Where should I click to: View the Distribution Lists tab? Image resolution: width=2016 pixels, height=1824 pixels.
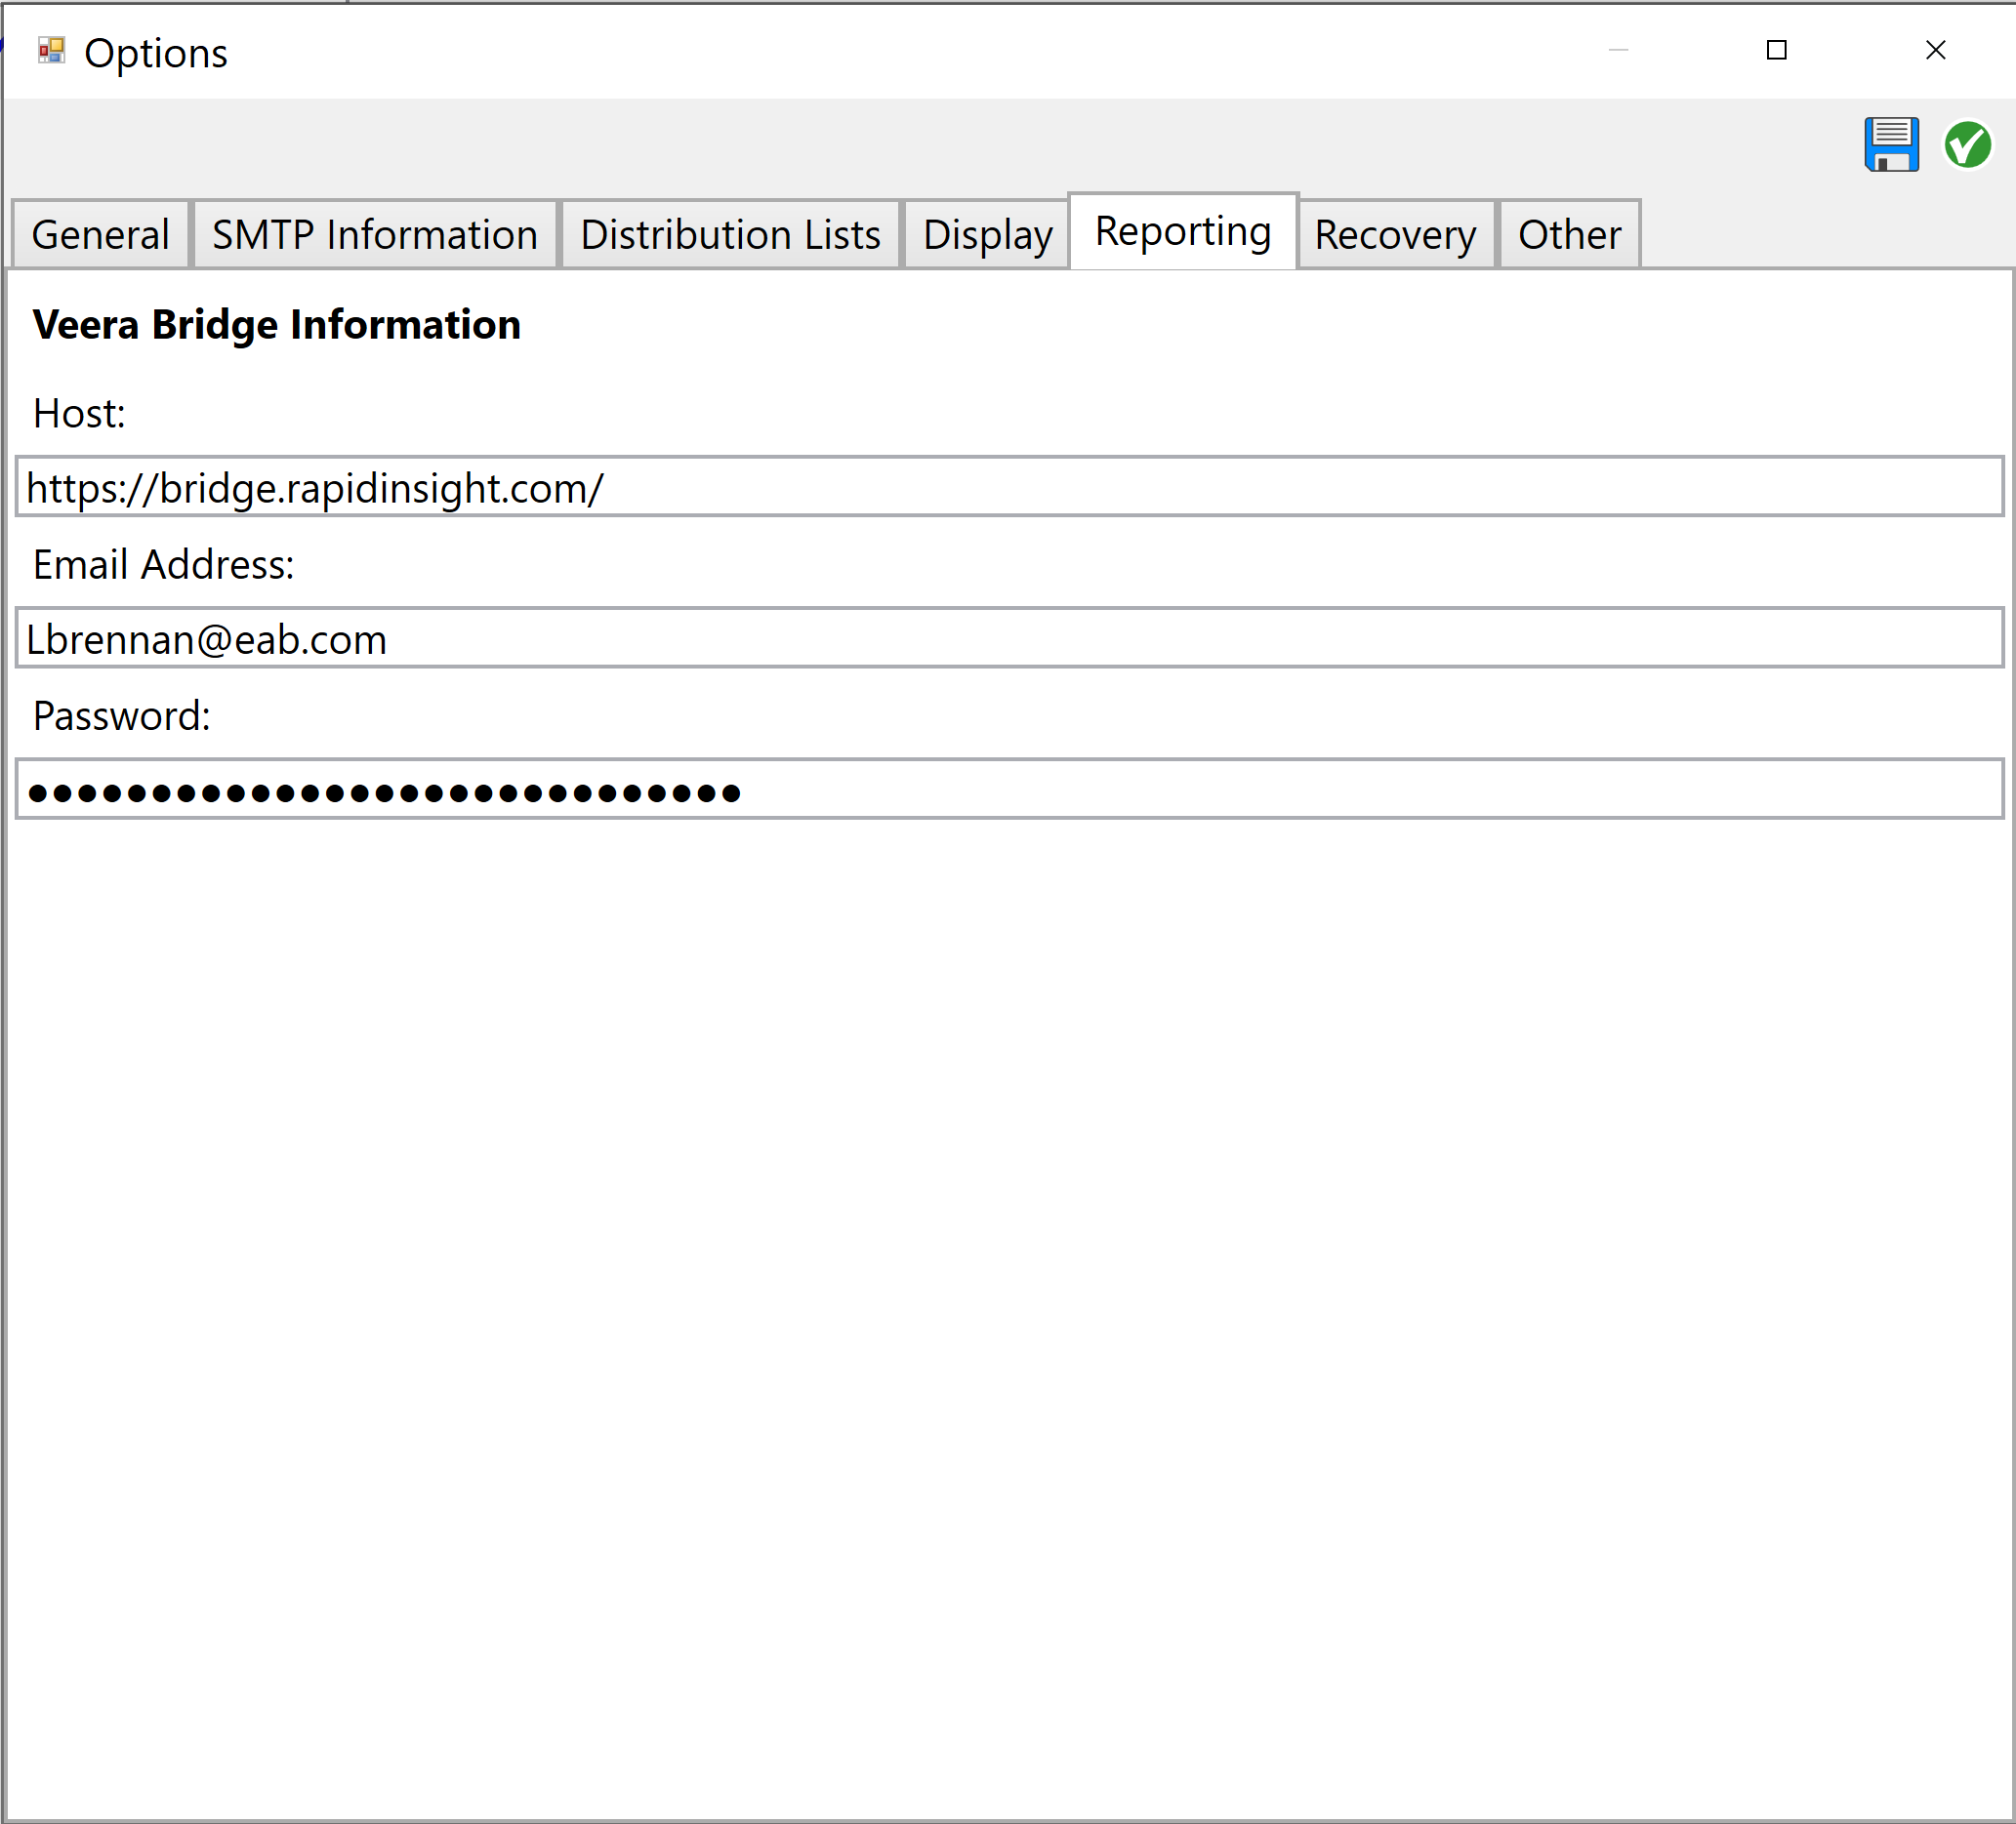pos(729,234)
